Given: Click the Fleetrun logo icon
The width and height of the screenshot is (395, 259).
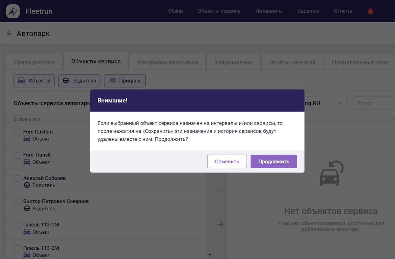Looking at the screenshot, I should (13, 12).
